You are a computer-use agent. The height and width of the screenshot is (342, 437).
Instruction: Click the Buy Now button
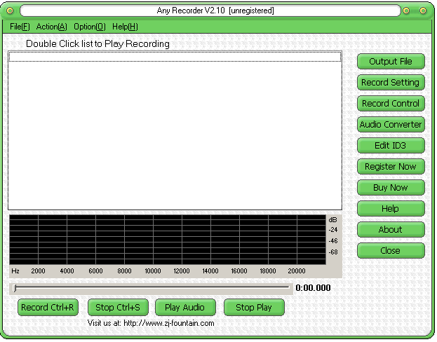coord(391,187)
